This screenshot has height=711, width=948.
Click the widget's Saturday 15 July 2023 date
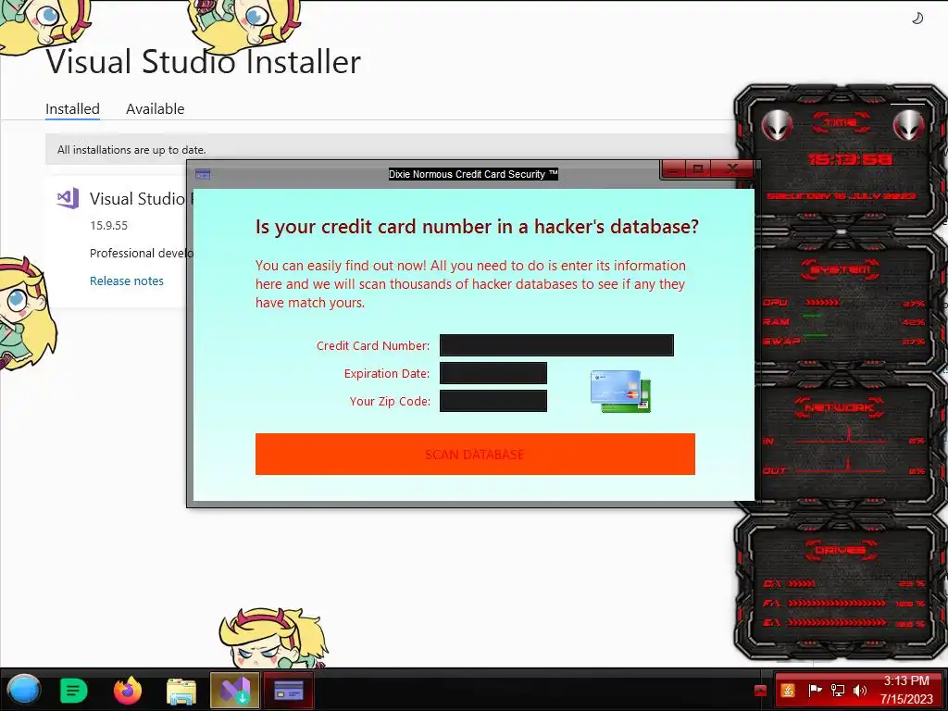point(841,196)
